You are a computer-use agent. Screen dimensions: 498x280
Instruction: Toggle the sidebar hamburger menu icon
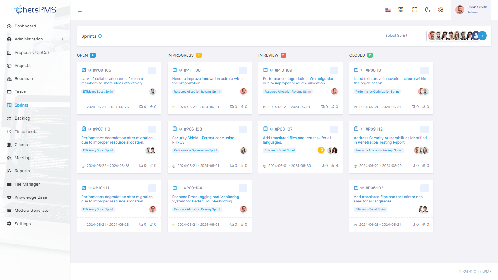[81, 10]
